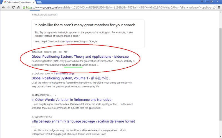Close the Google search tab

click(x=34, y=2)
